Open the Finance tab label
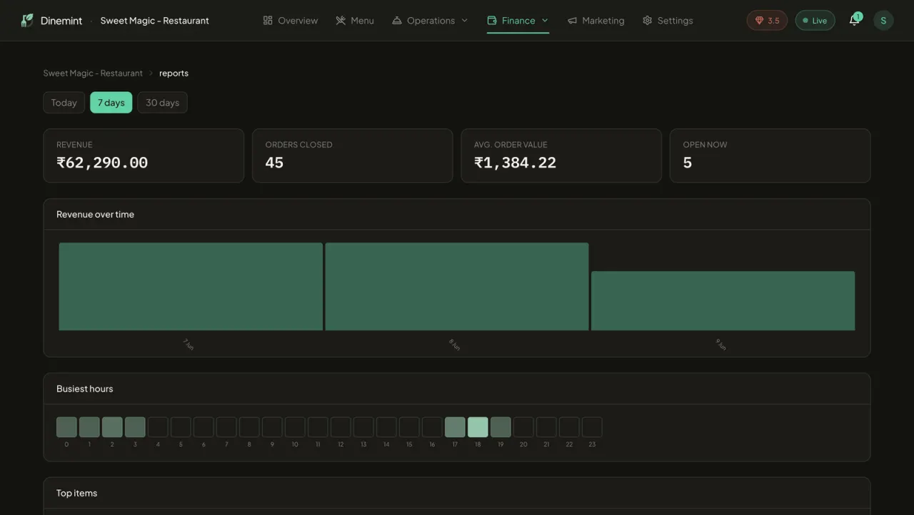Screen dimensions: 914x515 coord(518,21)
